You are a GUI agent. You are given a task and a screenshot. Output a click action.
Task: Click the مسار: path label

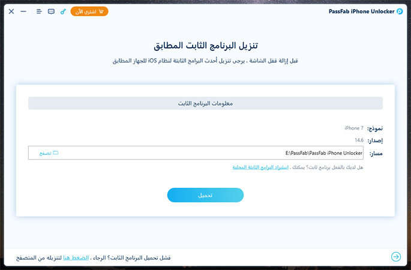tap(376, 154)
